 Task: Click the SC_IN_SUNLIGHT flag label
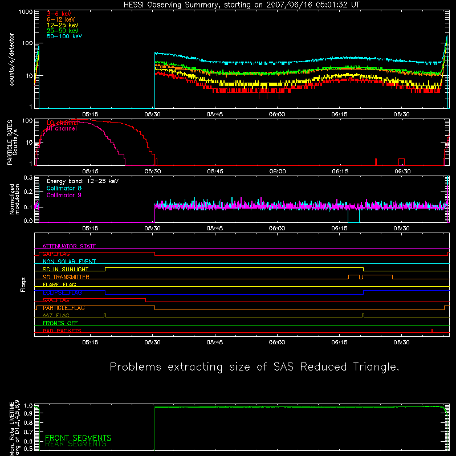[x=66, y=269]
